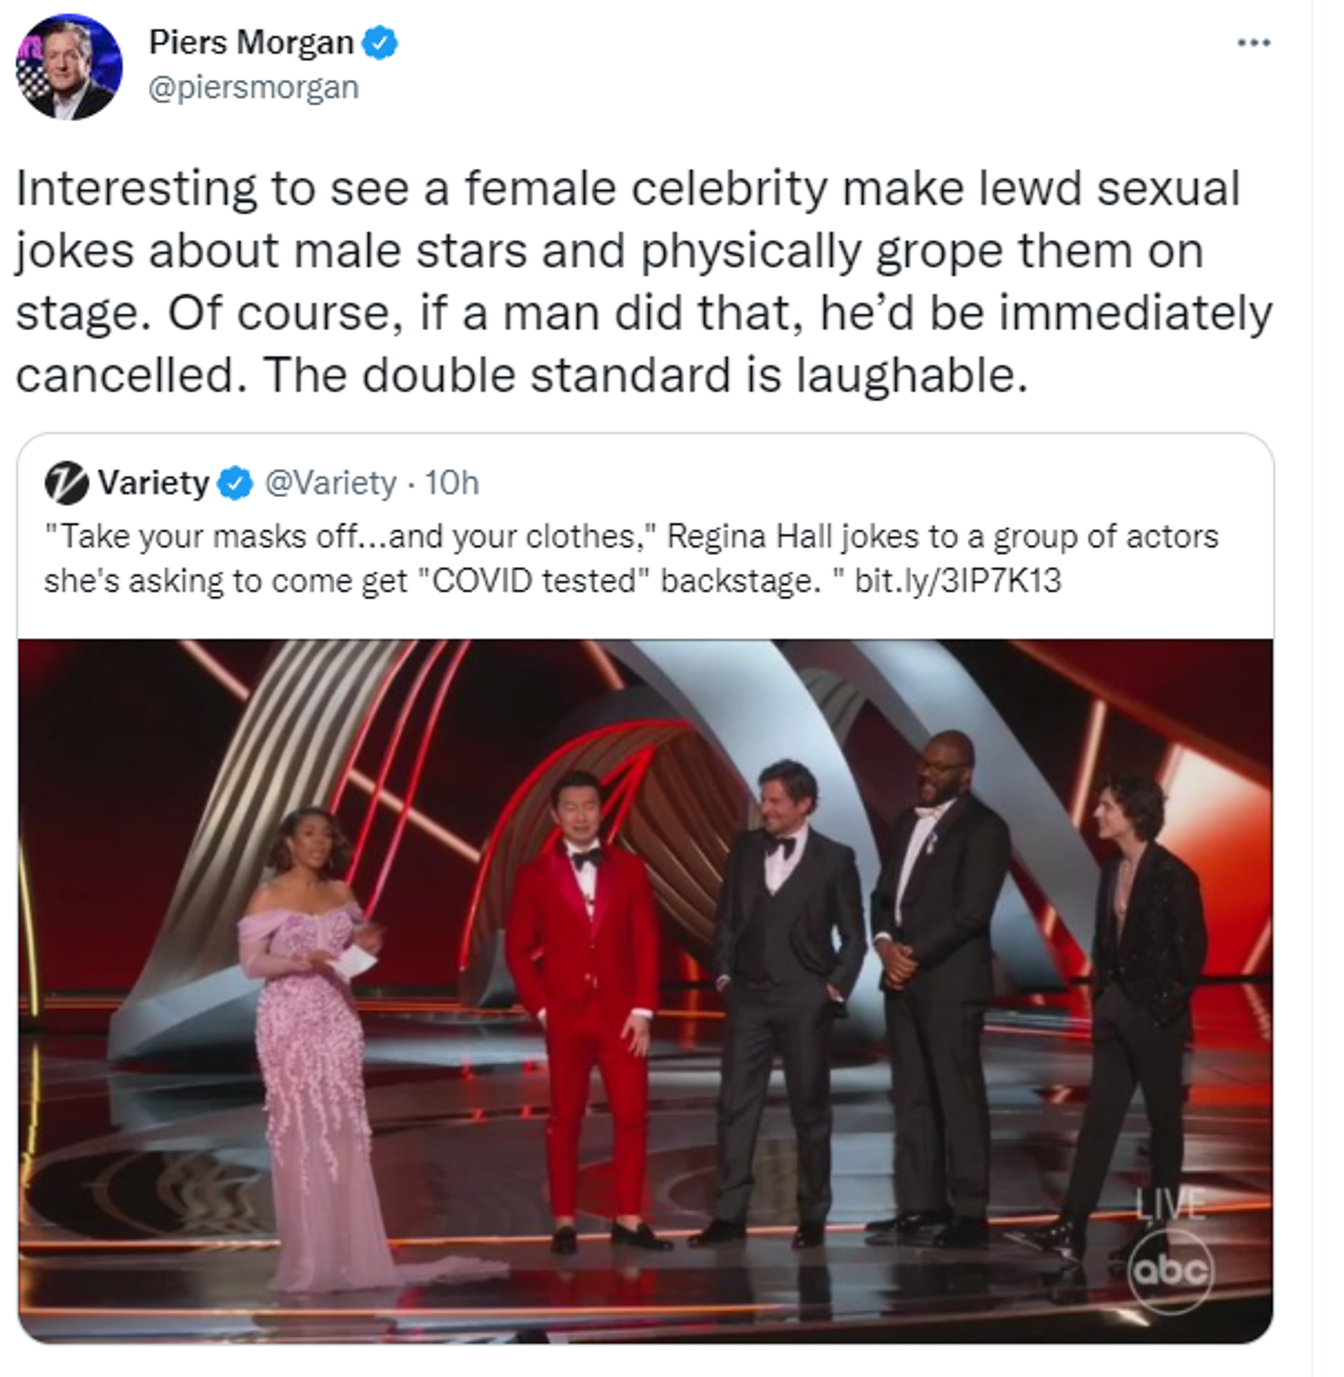Image resolution: width=1344 pixels, height=1377 pixels.
Task: Click the main tweet text about double standard
Action: 644,281
